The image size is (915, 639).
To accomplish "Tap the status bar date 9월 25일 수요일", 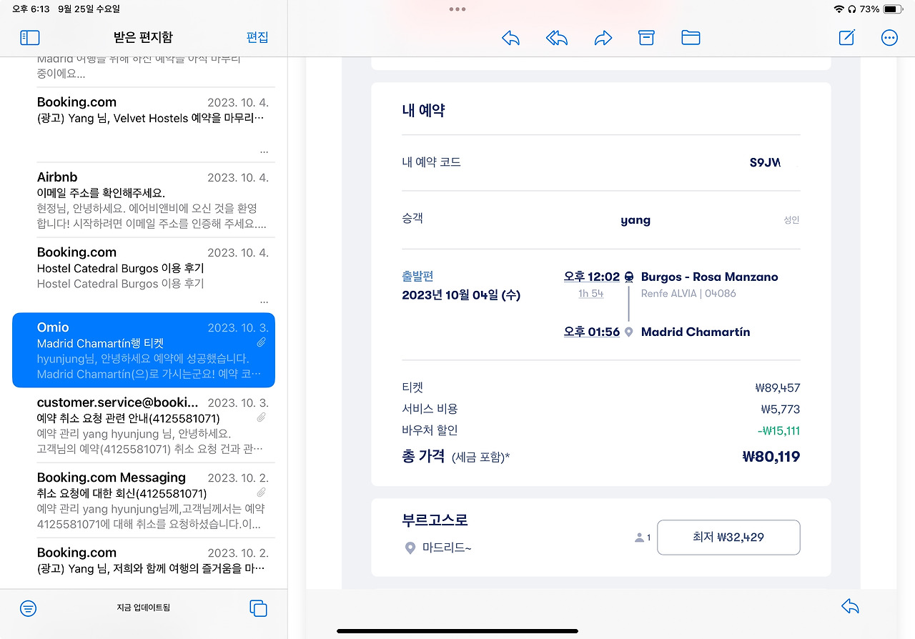I will coord(89,9).
